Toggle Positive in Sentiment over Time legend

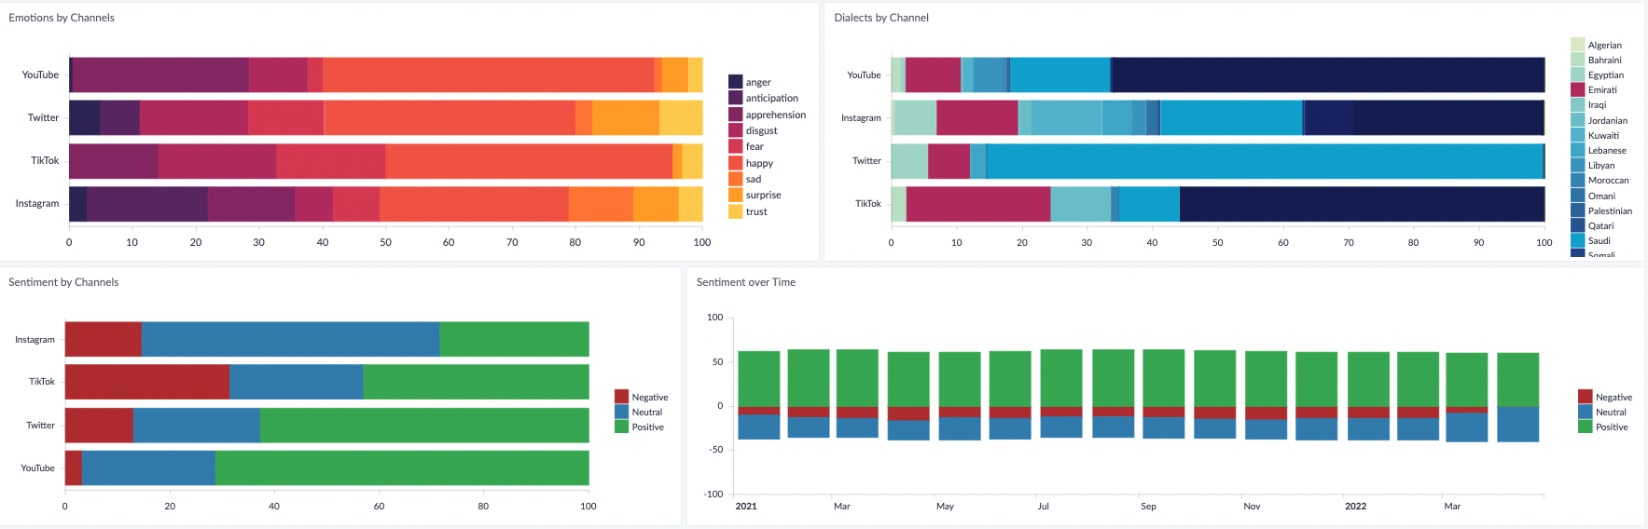[x=1611, y=427]
